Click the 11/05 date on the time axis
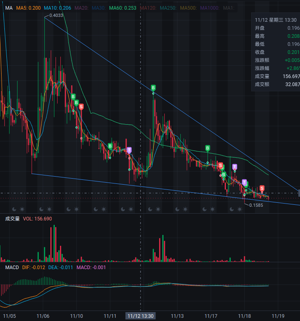Viewport: 300px width, 321px height. pos(9,316)
